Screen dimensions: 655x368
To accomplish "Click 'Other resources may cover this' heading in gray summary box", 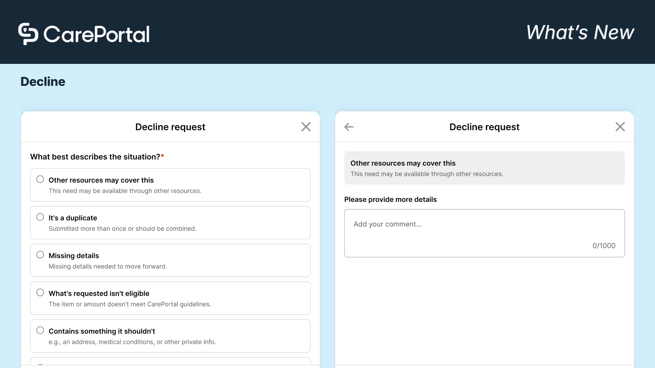I will click(403, 163).
